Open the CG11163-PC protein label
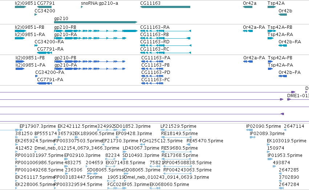This screenshot has height=190, width=309. pyautogui.click(x=155, y=80)
